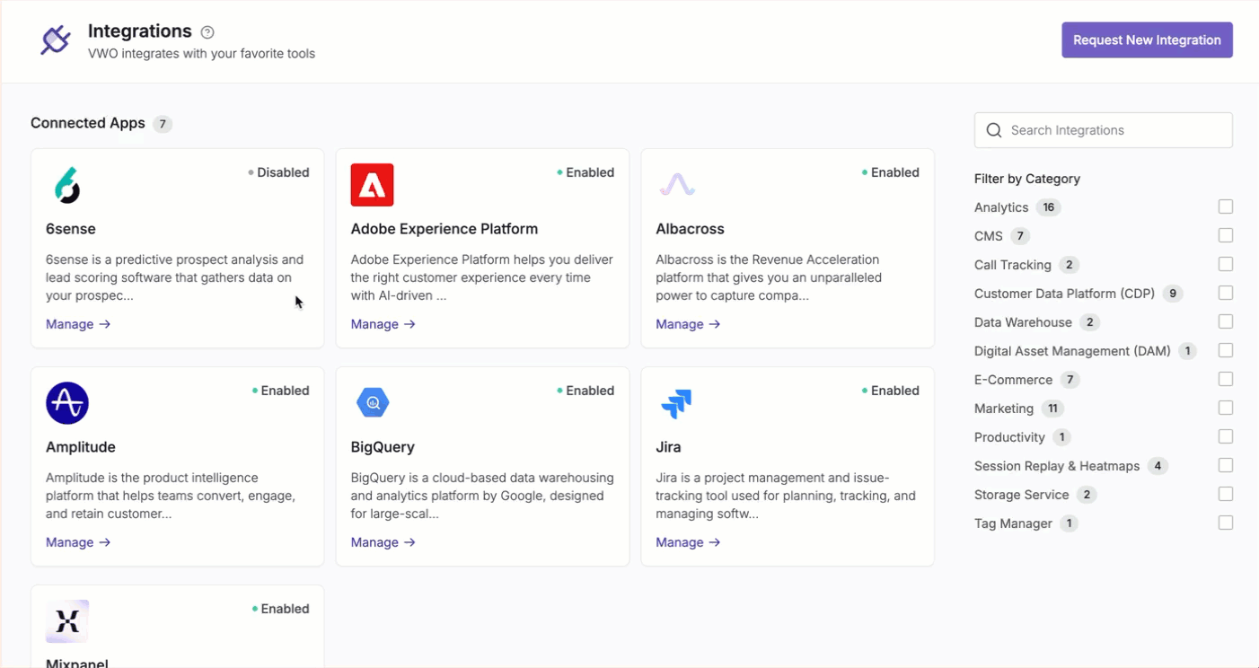Click the BigQuery card title

383,447
